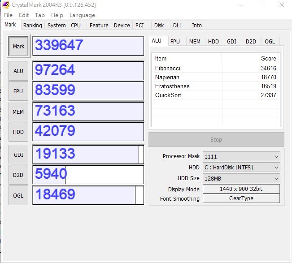This screenshot has width=292, height=263.
Task: Select the FPU results tab
Action: pyautogui.click(x=175, y=42)
